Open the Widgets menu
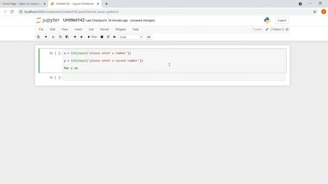This screenshot has height=184, width=328. pyautogui.click(x=120, y=30)
